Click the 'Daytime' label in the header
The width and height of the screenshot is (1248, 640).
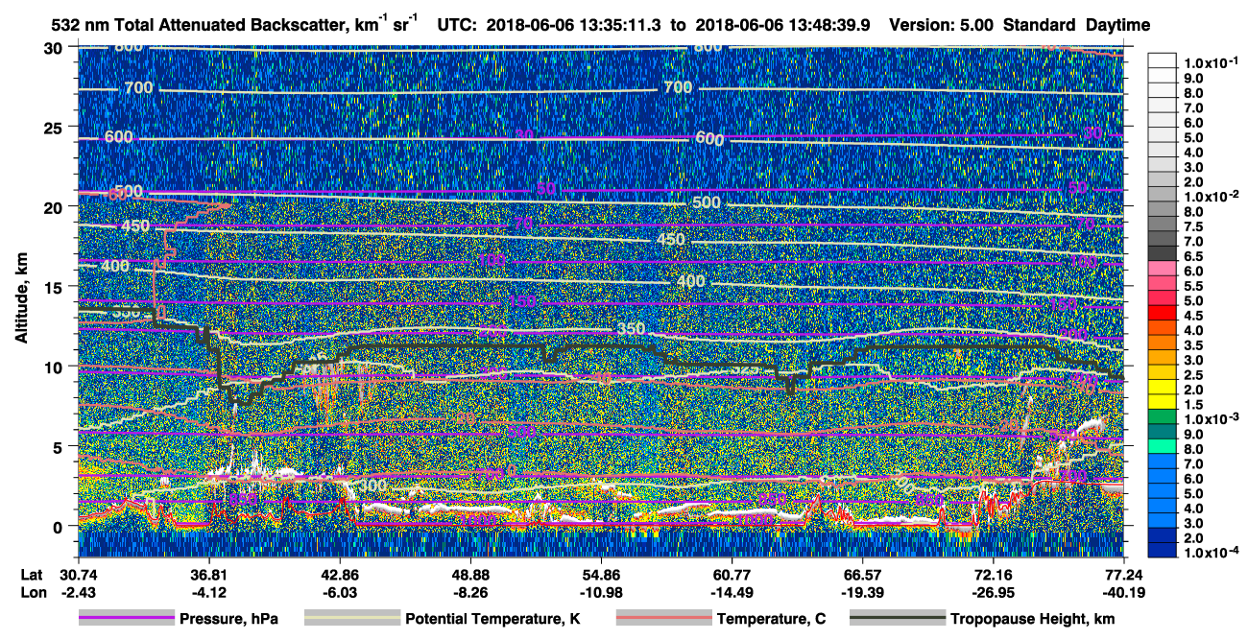1117,25
